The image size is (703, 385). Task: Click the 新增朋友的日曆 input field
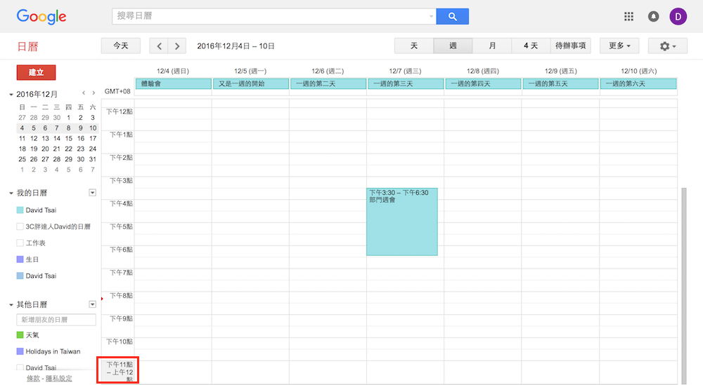pyautogui.click(x=56, y=320)
